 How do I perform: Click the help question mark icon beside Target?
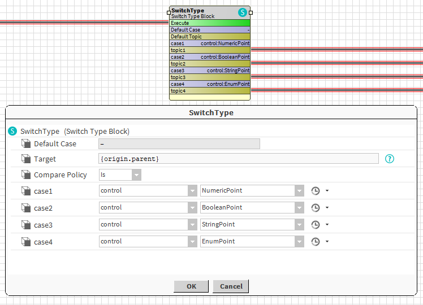tap(389, 159)
